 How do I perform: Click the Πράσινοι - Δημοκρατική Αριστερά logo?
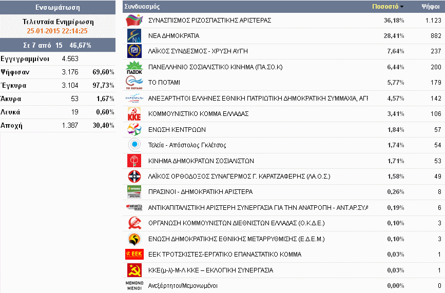[x=134, y=192]
